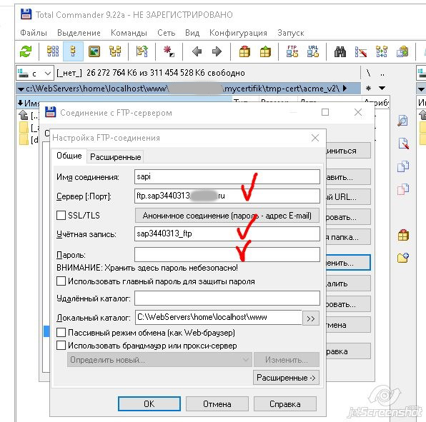Confirm FTP settings with OK button
426x422 pixels.
(x=149, y=404)
